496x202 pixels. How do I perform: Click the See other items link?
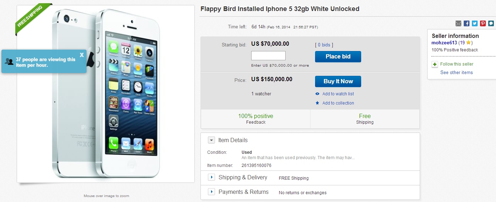(456, 73)
